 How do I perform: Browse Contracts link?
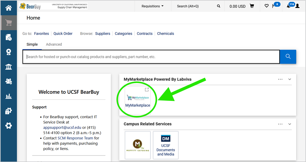click(x=144, y=34)
